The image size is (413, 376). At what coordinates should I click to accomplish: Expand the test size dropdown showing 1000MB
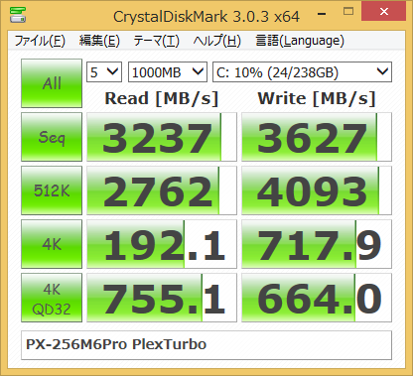pos(168,72)
